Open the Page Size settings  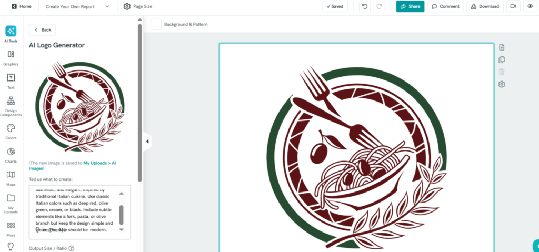(138, 6)
